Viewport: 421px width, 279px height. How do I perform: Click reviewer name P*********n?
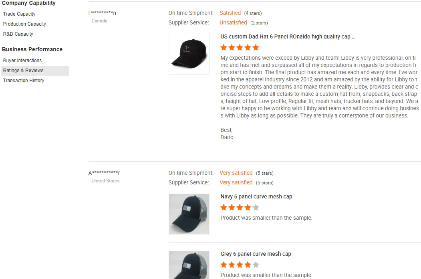click(102, 13)
